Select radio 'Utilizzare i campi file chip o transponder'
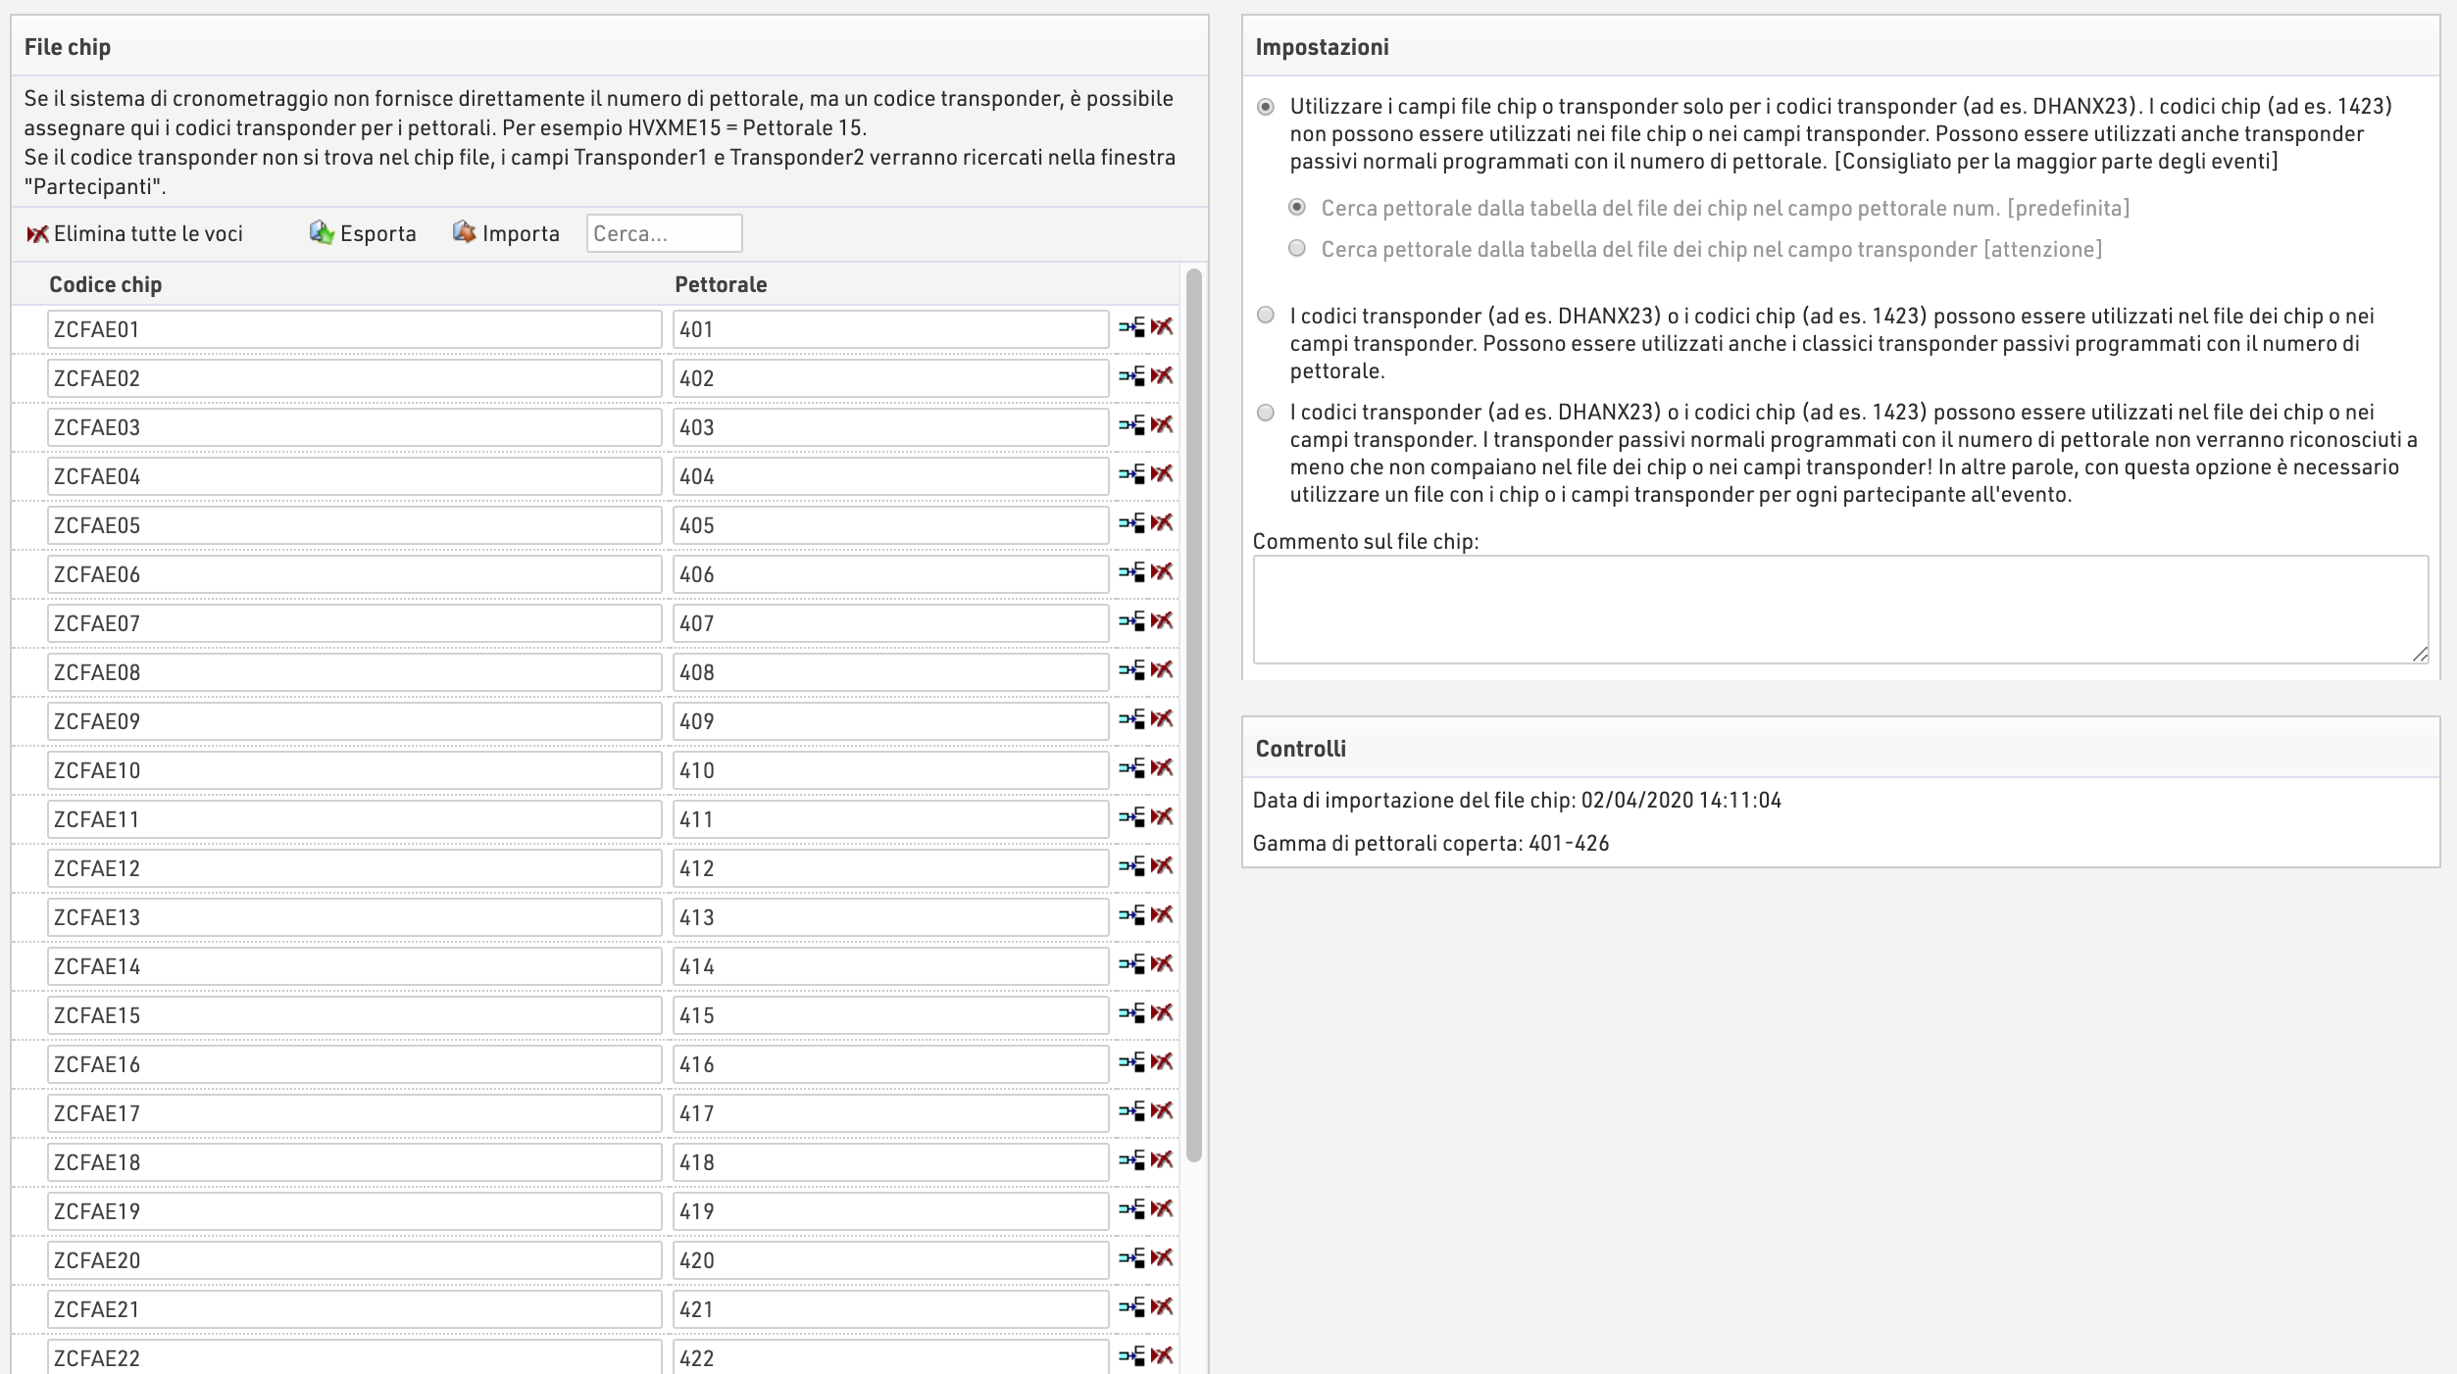Image resolution: width=2457 pixels, height=1374 pixels. click(1266, 107)
